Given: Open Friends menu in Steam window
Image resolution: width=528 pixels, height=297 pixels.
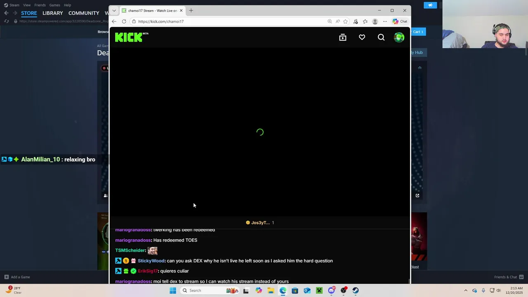Looking at the screenshot, I should pyautogui.click(x=40, y=5).
